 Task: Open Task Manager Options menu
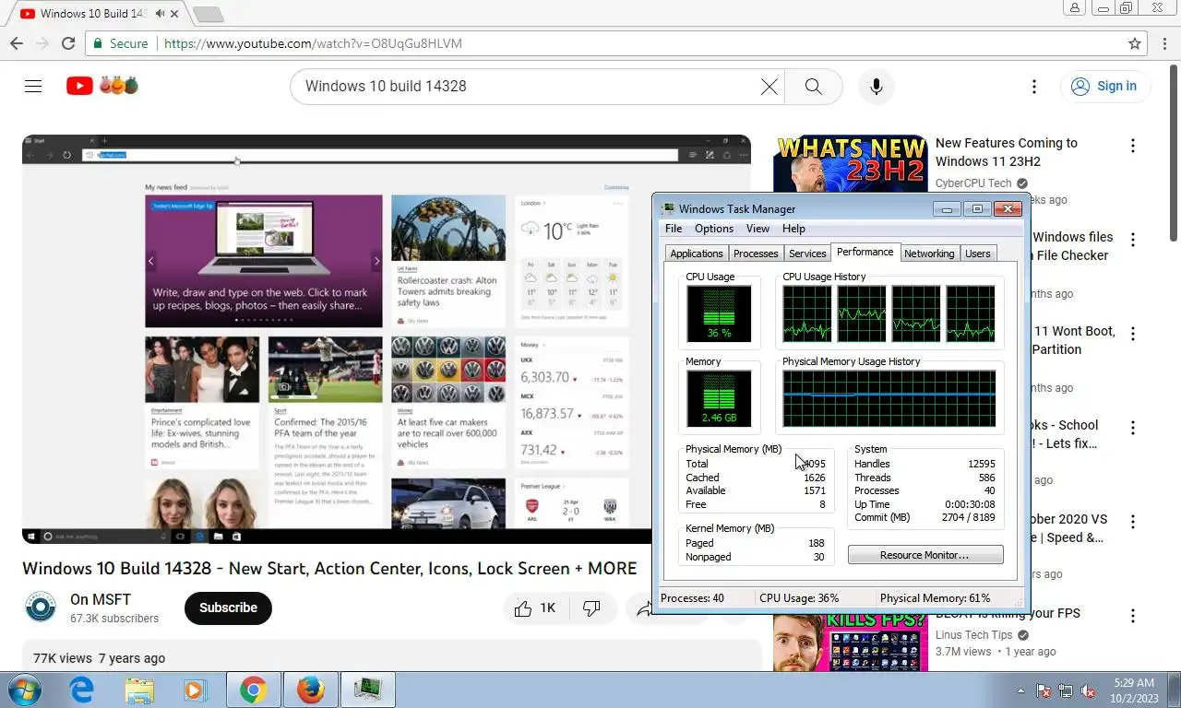(714, 229)
